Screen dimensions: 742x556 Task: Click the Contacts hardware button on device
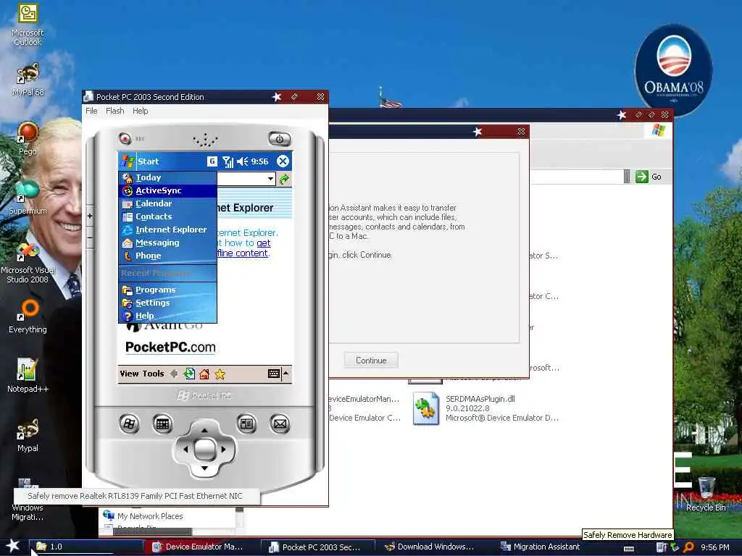246,424
